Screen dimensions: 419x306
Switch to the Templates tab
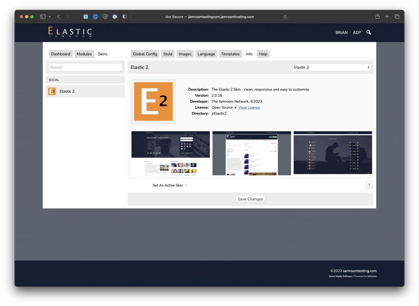230,54
